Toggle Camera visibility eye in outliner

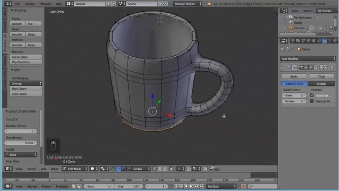[320, 28]
